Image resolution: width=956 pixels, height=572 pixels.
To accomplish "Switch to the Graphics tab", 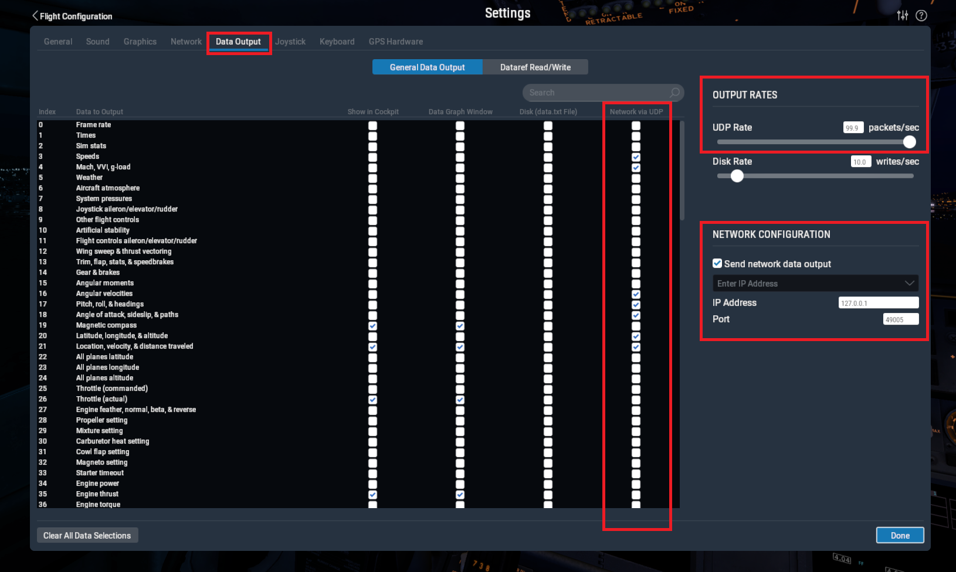I will point(140,42).
